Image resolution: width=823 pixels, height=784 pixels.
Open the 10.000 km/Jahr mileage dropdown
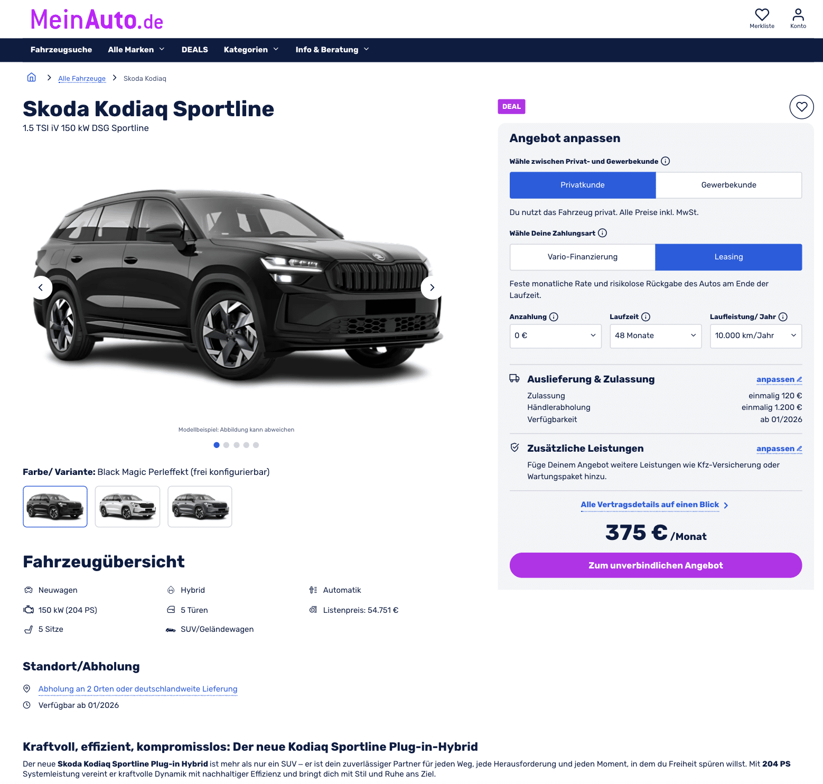(756, 336)
